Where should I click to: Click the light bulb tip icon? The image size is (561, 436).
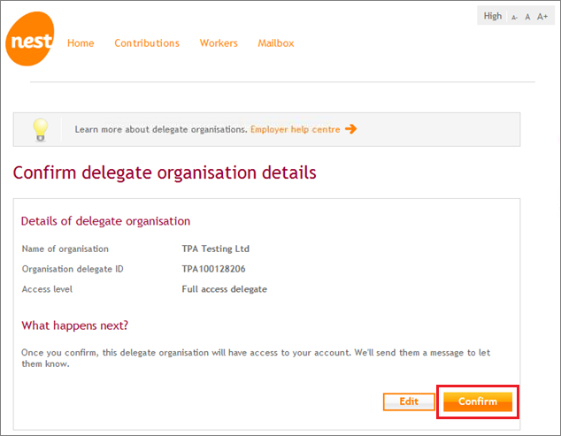[x=41, y=129]
